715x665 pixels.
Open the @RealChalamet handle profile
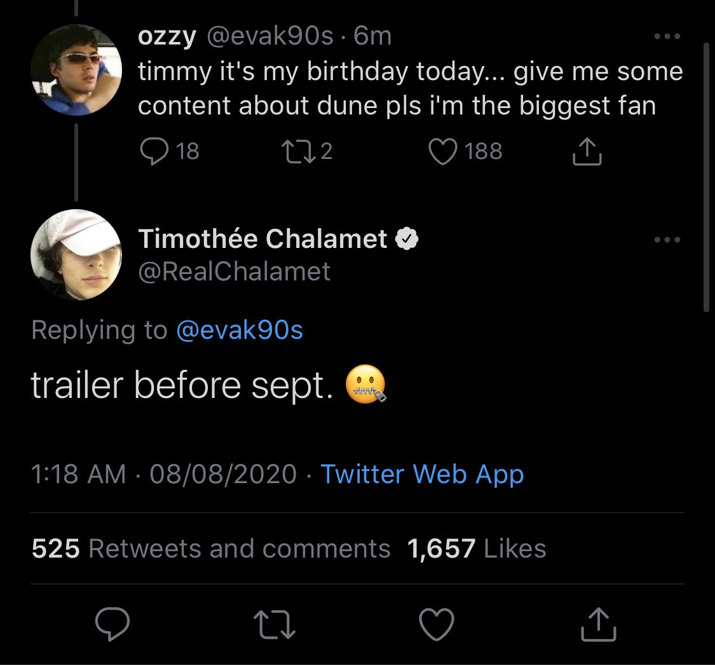(x=234, y=271)
